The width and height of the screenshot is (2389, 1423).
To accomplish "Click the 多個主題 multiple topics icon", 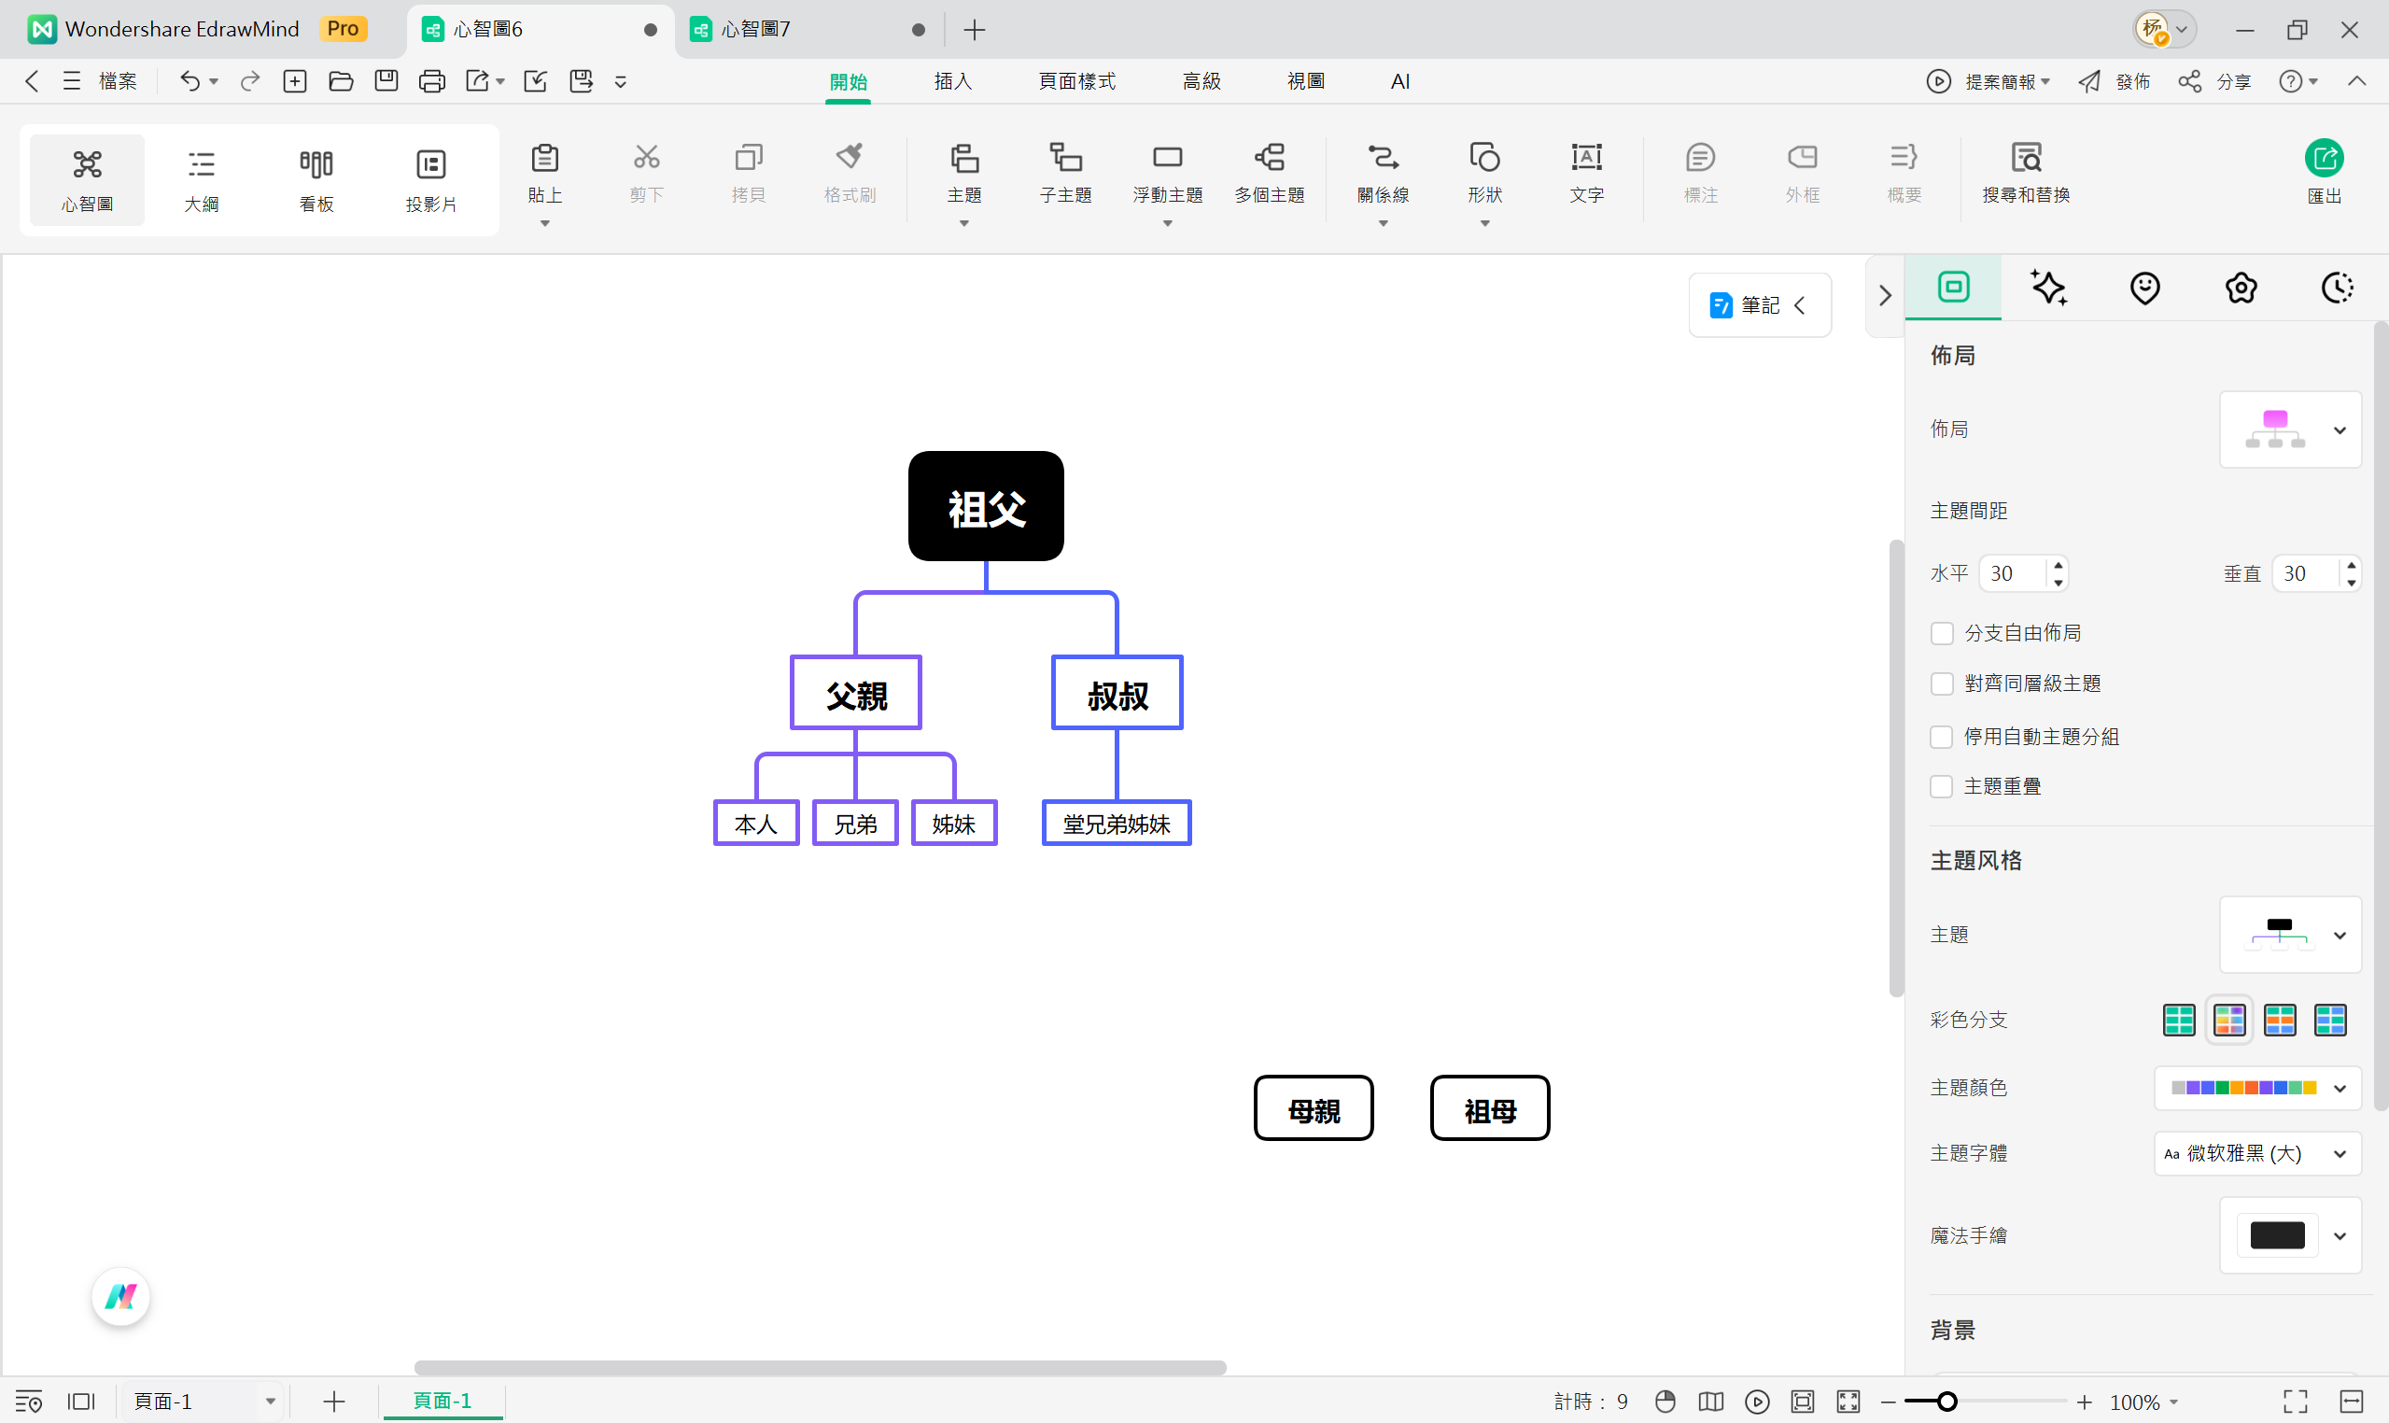I will pyautogui.click(x=1269, y=158).
